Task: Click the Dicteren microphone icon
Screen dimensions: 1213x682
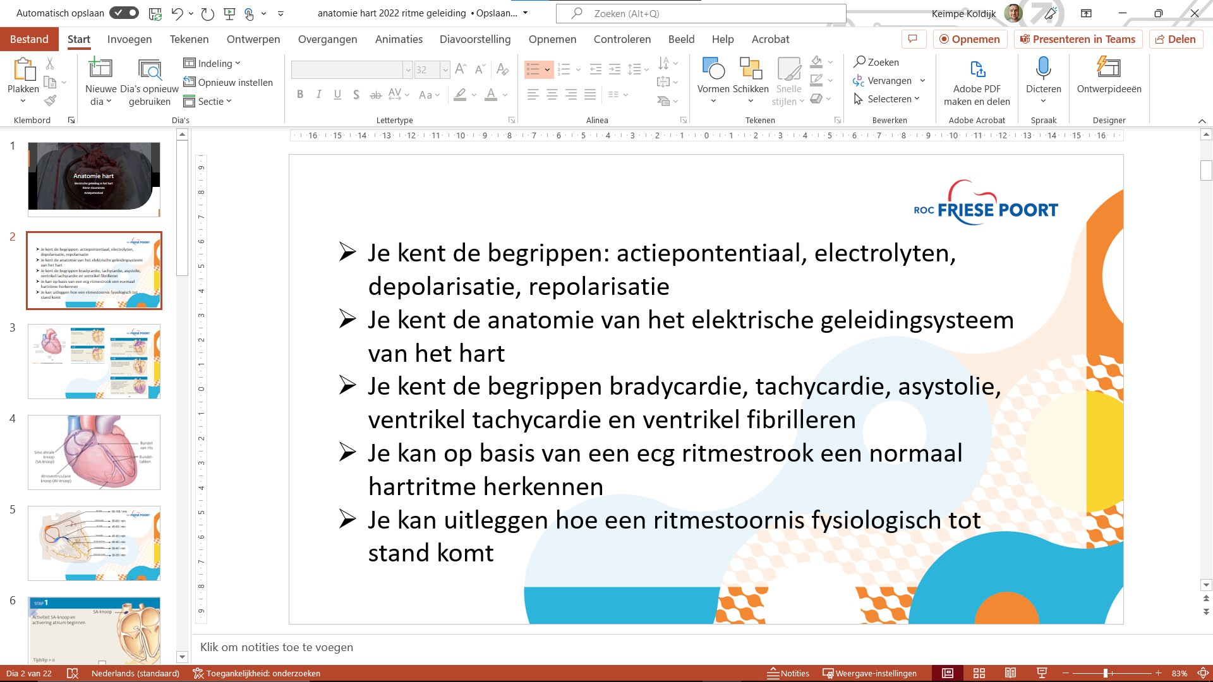Action: [x=1043, y=68]
